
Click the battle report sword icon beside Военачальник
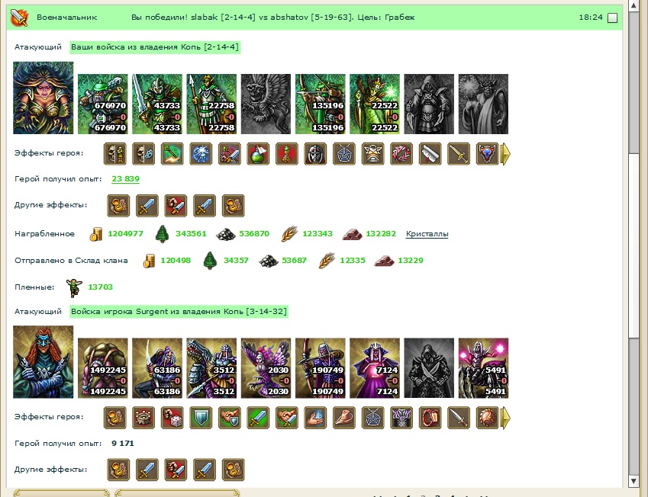tap(19, 18)
